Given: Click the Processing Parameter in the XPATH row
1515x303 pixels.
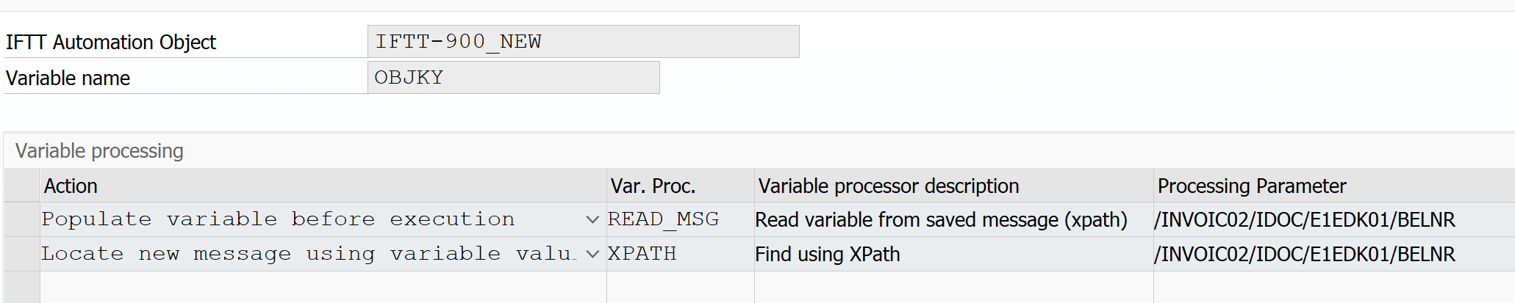Looking at the screenshot, I should 1333,254.
